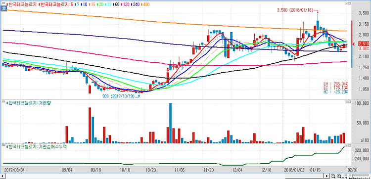Collapse the 기관순매수누적 panel button
The image size is (371, 179).
[x=346, y=145]
